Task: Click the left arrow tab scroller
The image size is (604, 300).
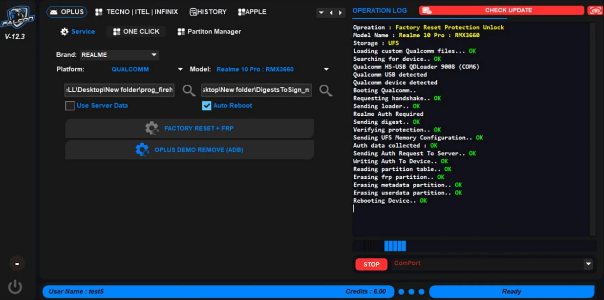Action: 331,13
